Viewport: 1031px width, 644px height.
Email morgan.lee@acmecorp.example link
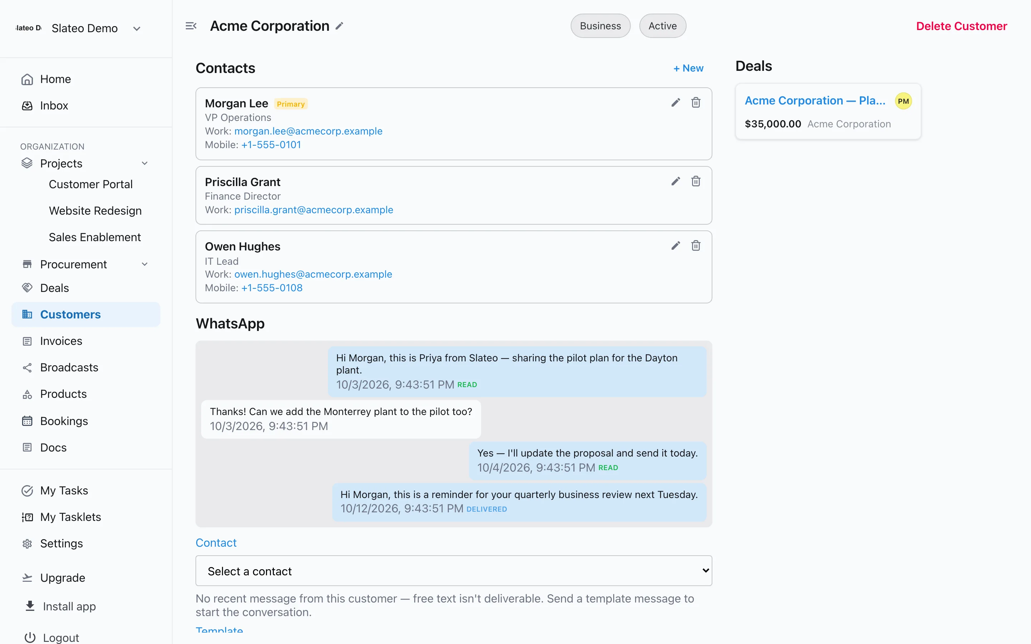point(309,131)
